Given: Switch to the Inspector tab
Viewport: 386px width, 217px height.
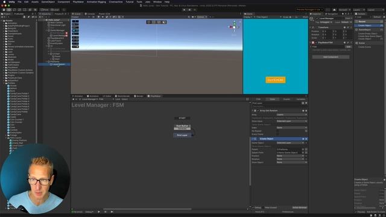Looking at the screenshot, I should pyautogui.click(x=315, y=14).
